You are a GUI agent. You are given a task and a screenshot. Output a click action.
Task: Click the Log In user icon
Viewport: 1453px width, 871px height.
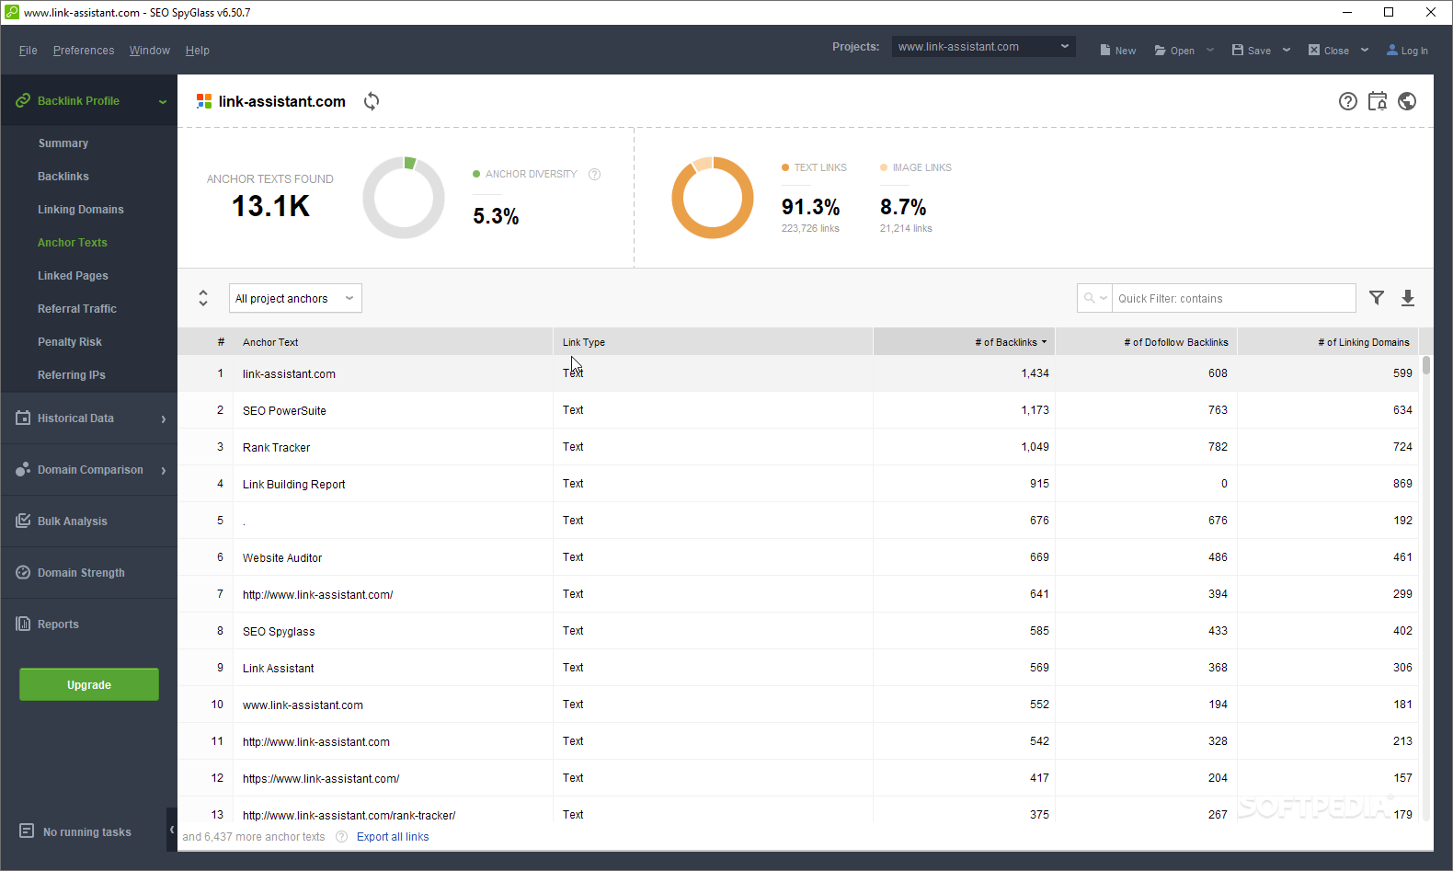pyautogui.click(x=1392, y=50)
